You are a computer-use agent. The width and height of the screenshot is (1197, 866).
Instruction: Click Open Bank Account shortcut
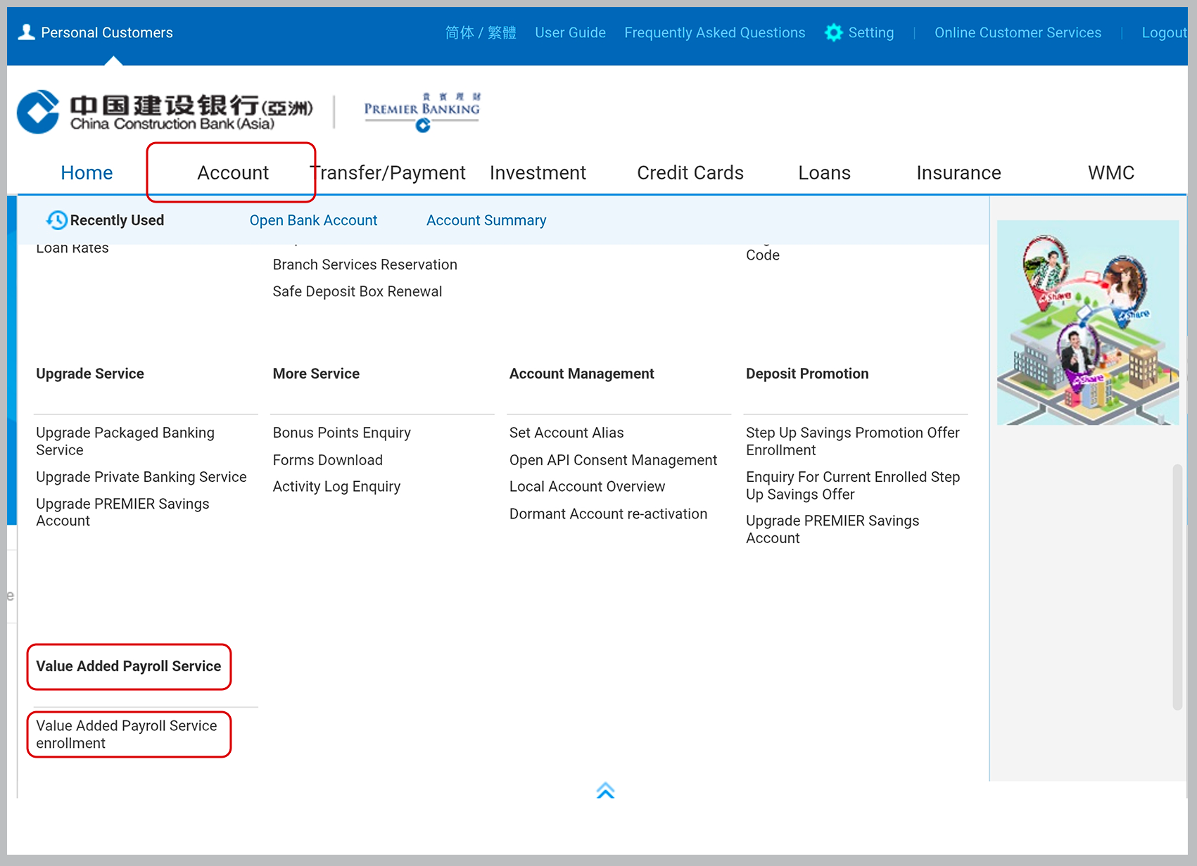[x=313, y=220]
